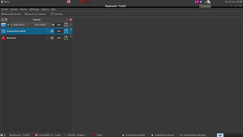This screenshot has height=137, width=243.
Task: Click show desktop icon in bottom panel
Action: coord(2,135)
